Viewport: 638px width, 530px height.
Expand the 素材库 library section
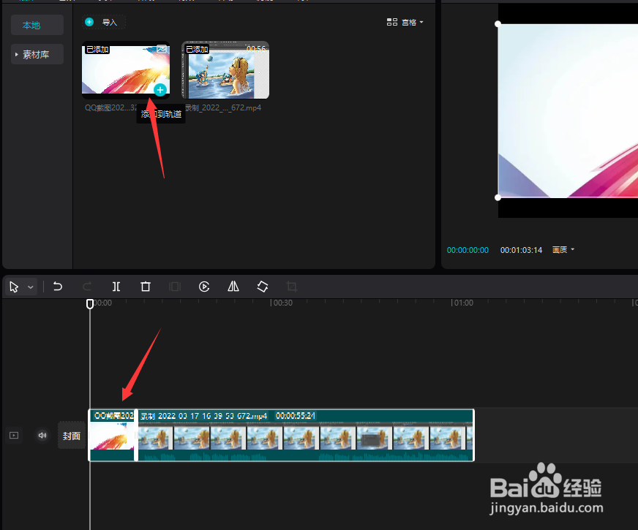click(37, 55)
